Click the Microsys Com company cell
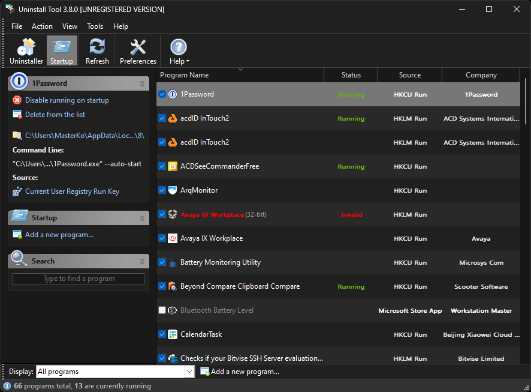 (481, 263)
